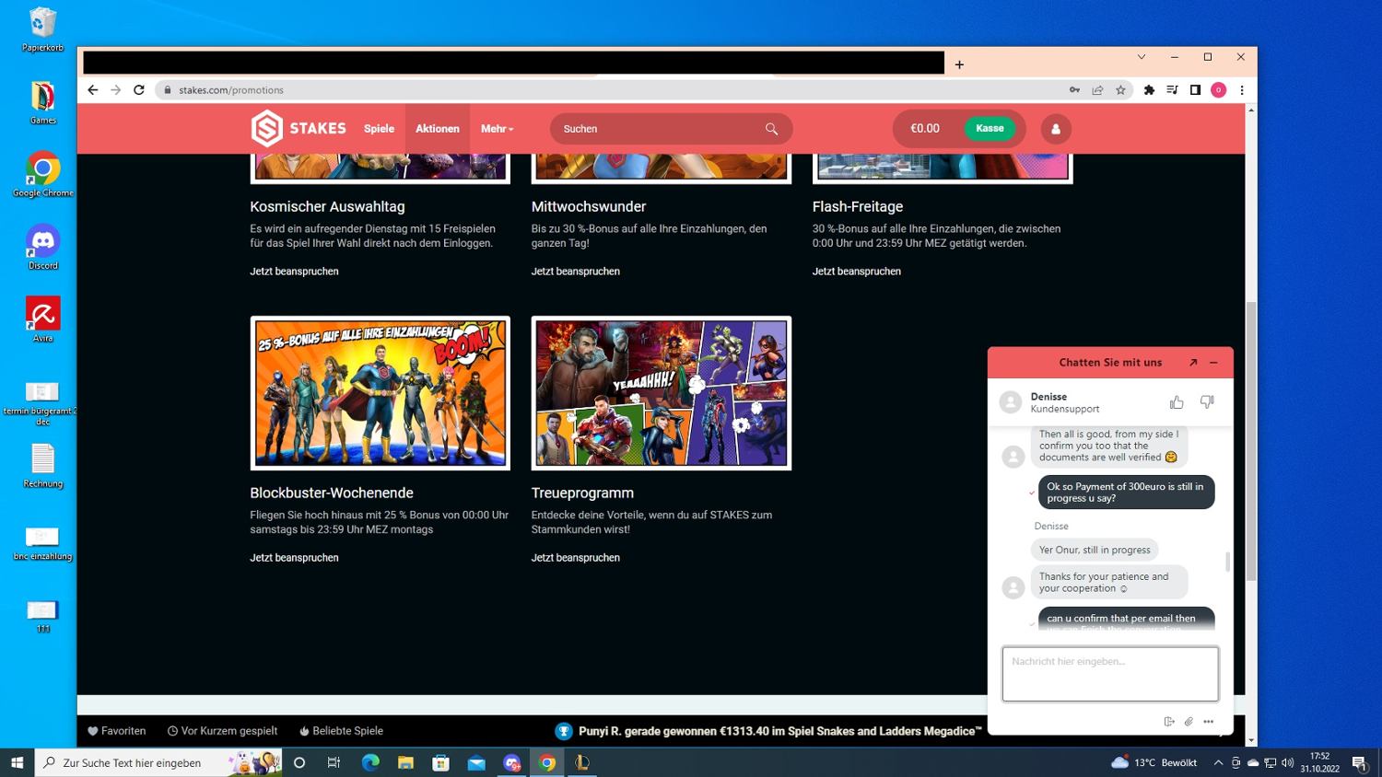Open Avira desktop shortcut
The width and height of the screenshot is (1382, 777).
click(42, 319)
